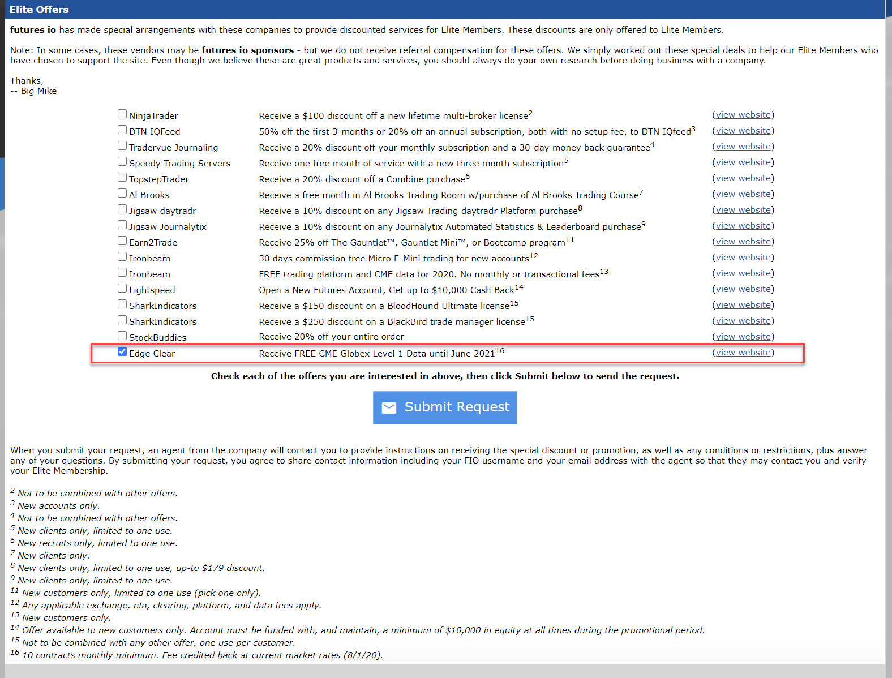The image size is (892, 678).
Task: Enable the Tradervue Journaling offer
Action: pos(122,145)
